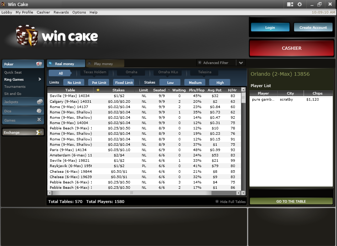Select the Omaha HiLo tab

(168, 72)
